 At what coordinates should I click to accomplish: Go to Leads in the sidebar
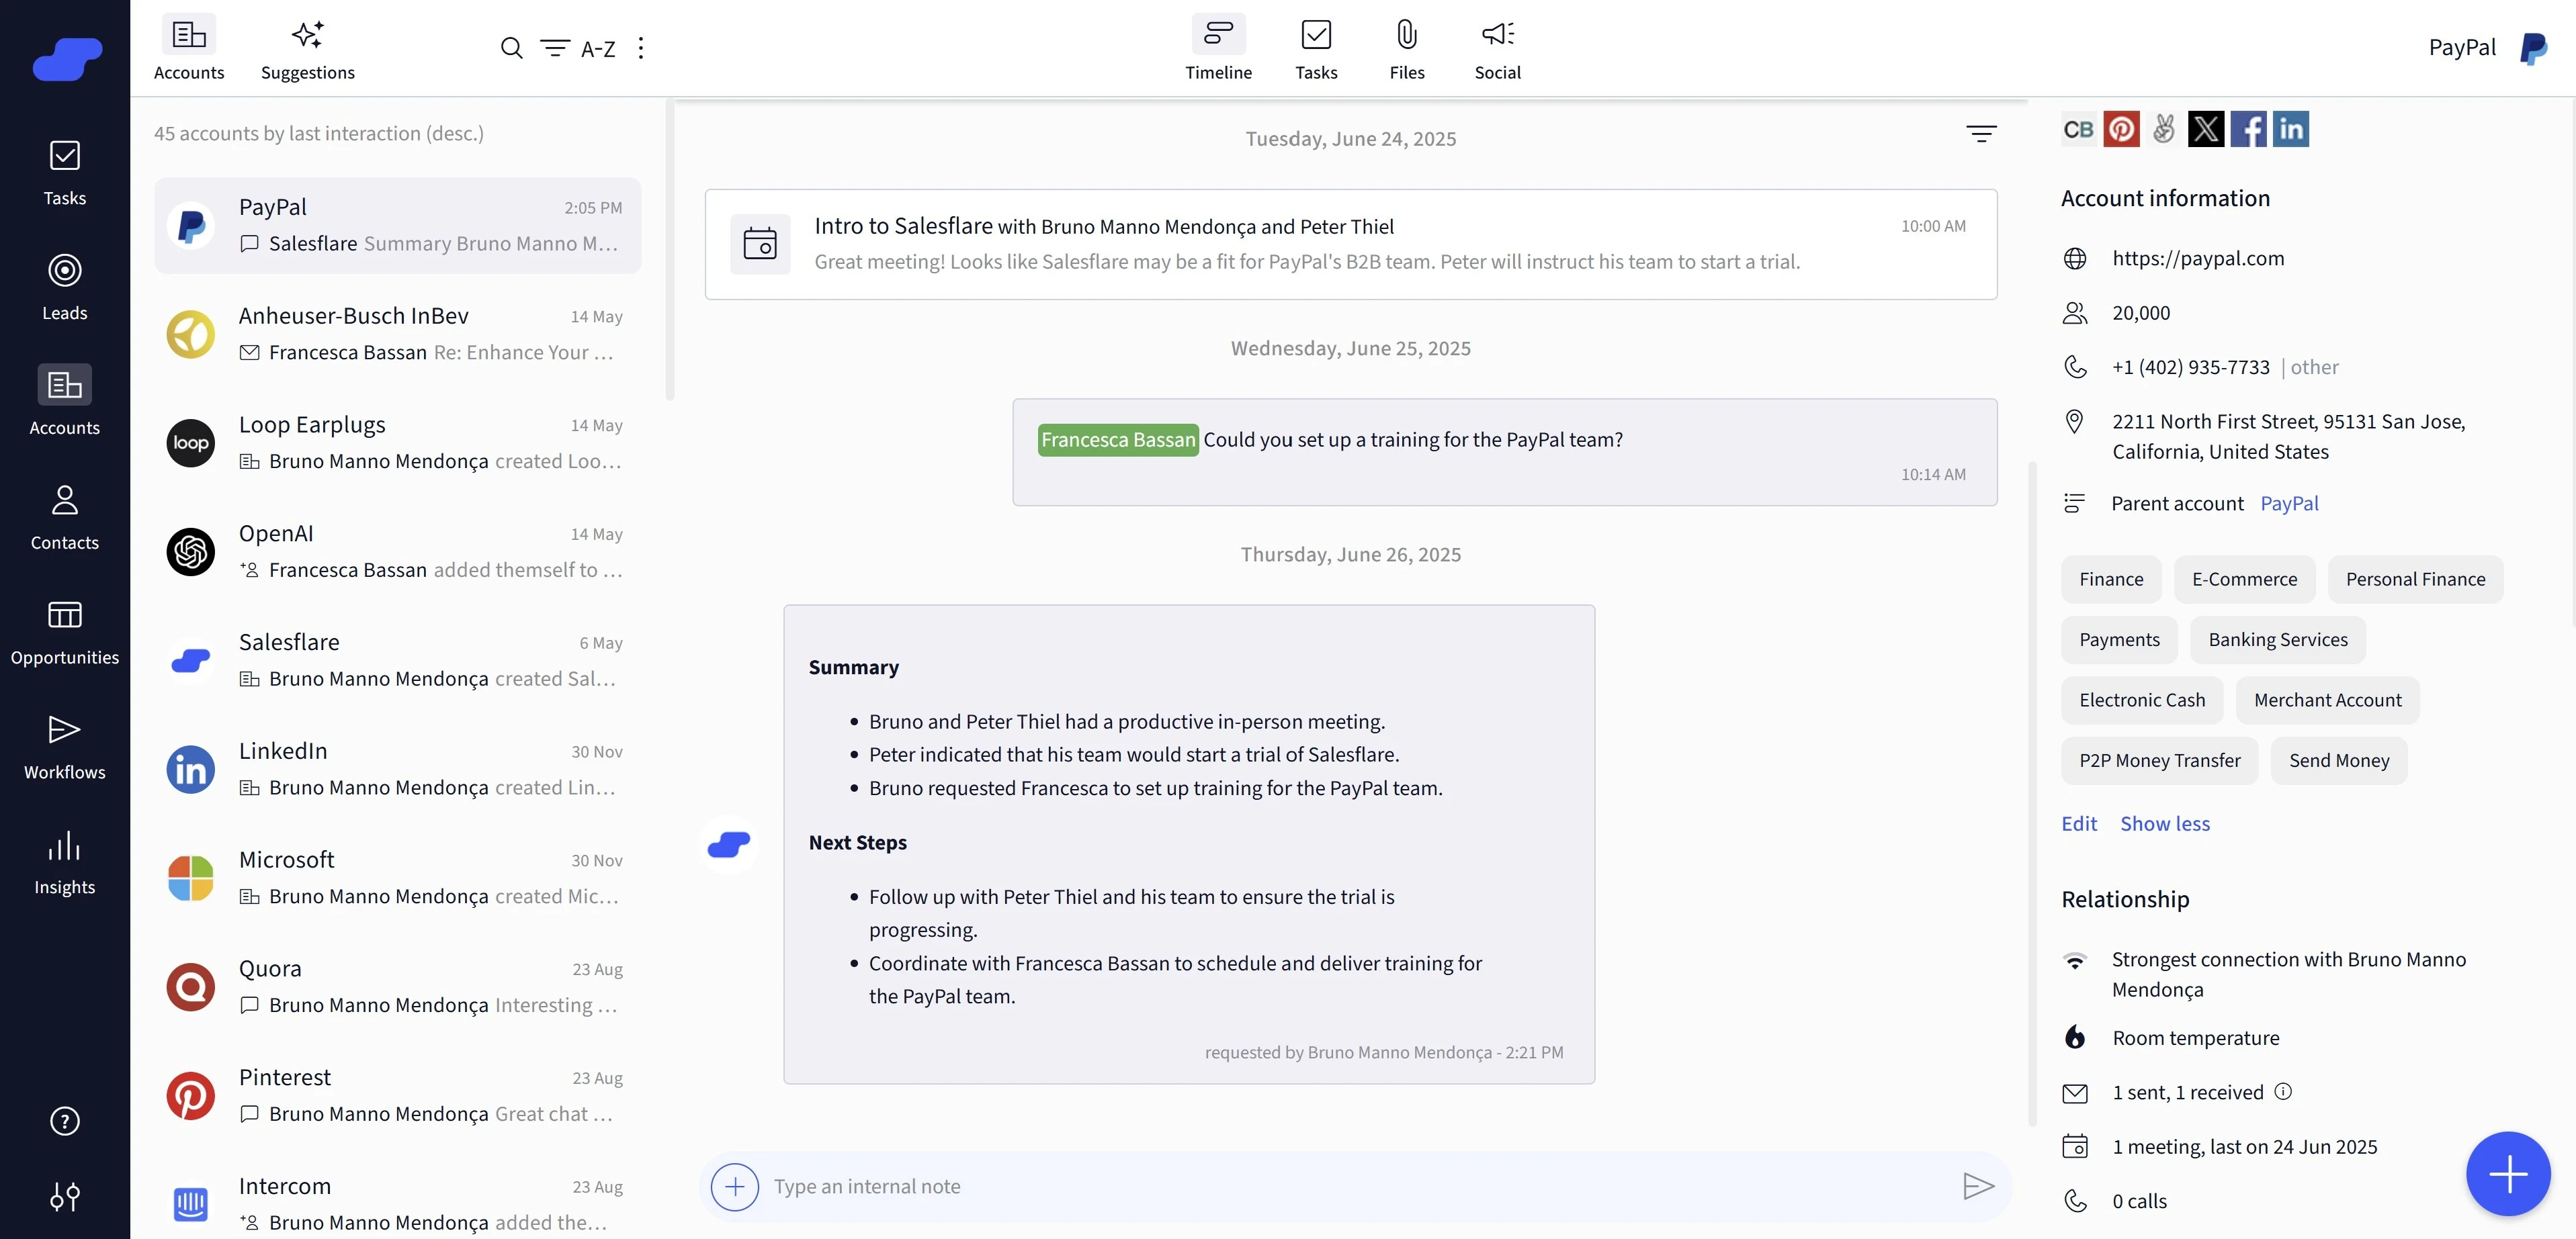[64, 288]
